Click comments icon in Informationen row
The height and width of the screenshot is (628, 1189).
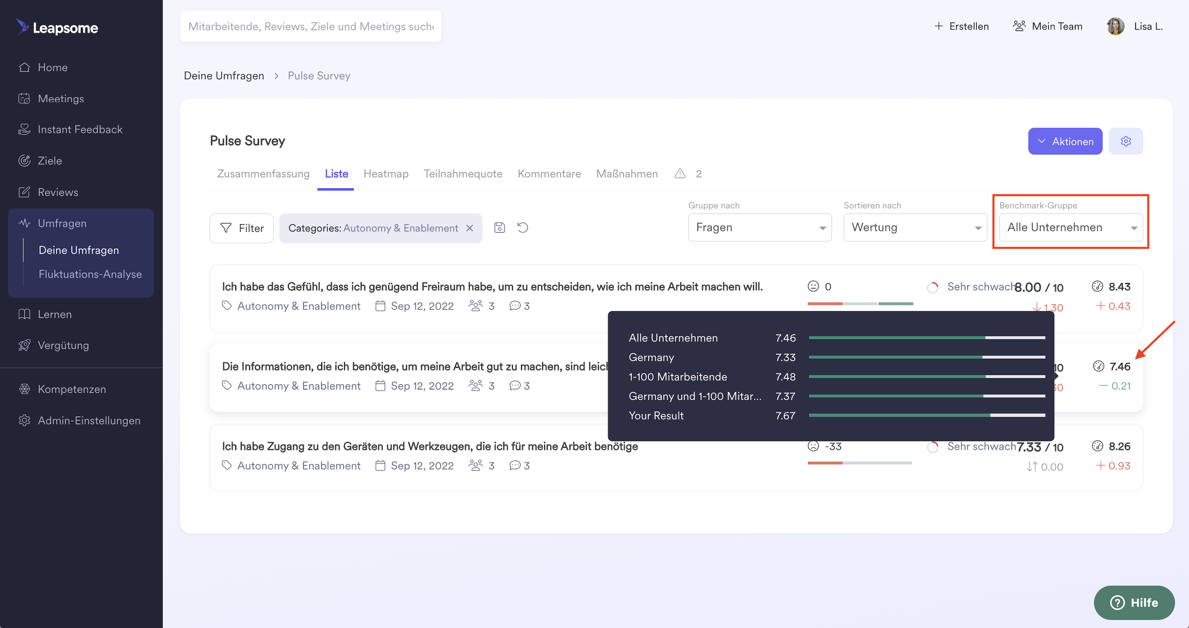pos(515,386)
